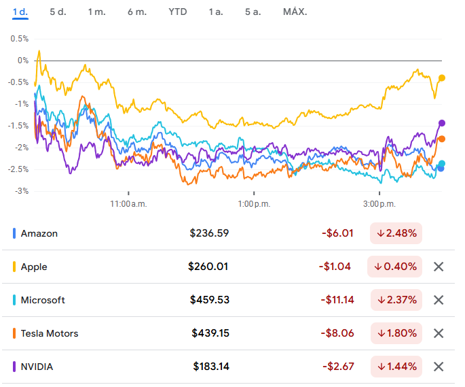Open the Tesla Motors stock name
The image size is (465, 387).
pos(50,333)
